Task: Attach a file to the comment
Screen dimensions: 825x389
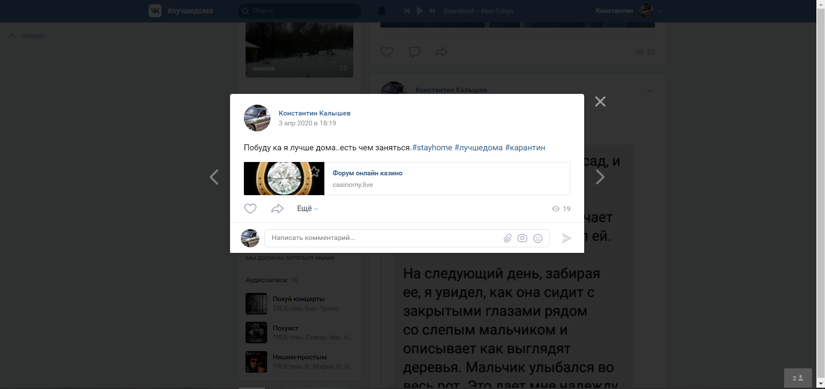Action: pos(507,238)
